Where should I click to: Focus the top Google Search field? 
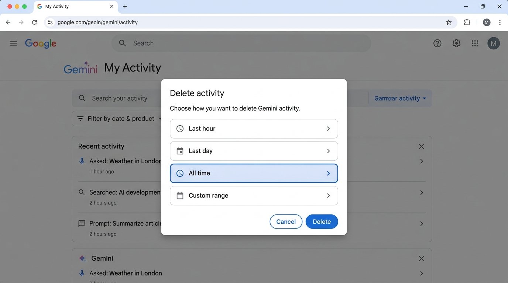pyautogui.click(x=241, y=43)
